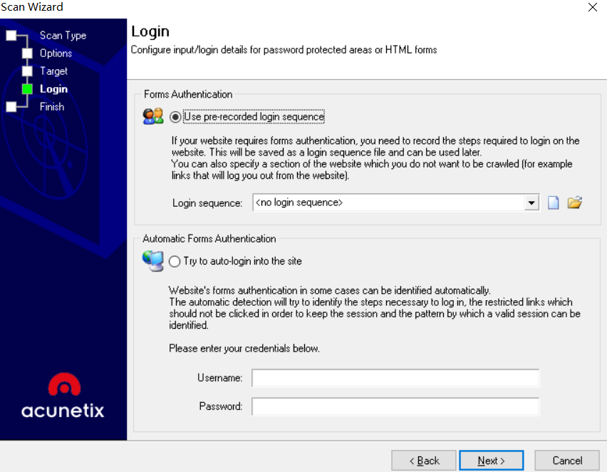
Task: Click the Automatic Forms Authentication group title
Action: (x=209, y=239)
